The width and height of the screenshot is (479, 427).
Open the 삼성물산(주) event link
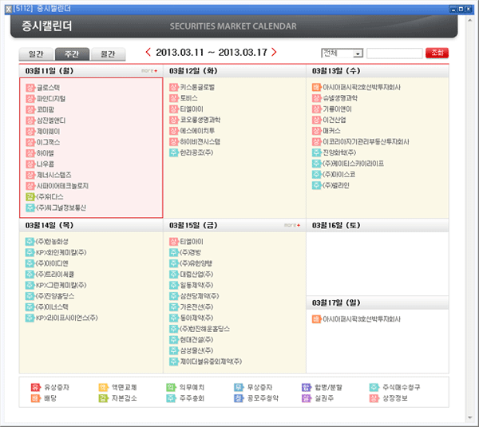point(196,350)
